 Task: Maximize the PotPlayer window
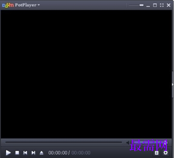[x=155, y=5]
